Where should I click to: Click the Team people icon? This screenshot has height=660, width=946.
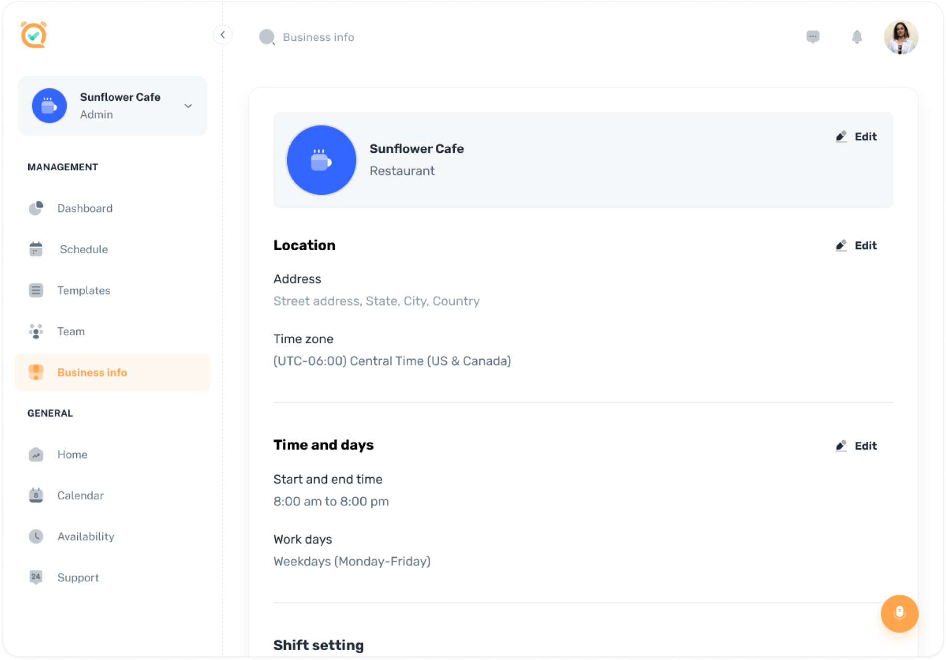(x=36, y=332)
